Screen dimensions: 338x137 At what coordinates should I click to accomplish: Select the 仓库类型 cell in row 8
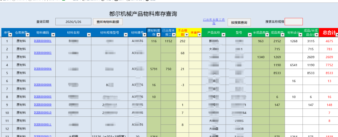(x=21, y=97)
